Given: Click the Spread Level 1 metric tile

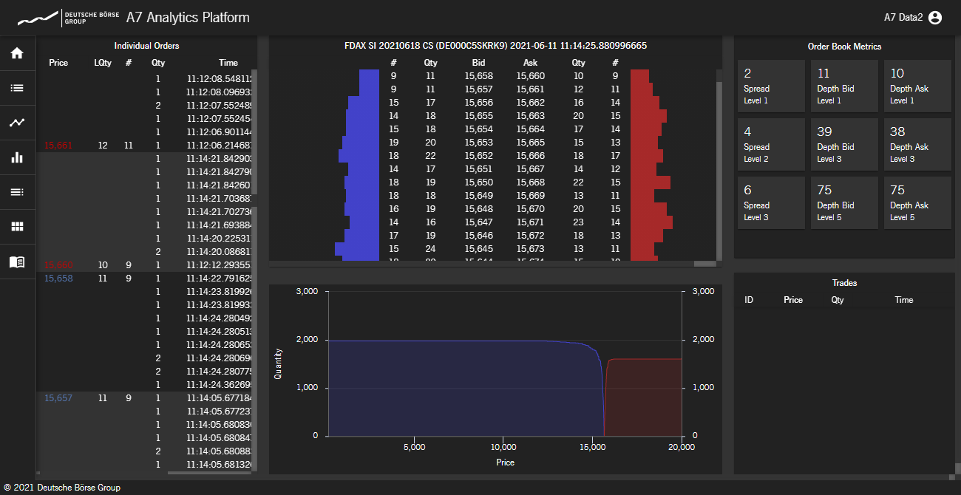Looking at the screenshot, I should 771,86.
